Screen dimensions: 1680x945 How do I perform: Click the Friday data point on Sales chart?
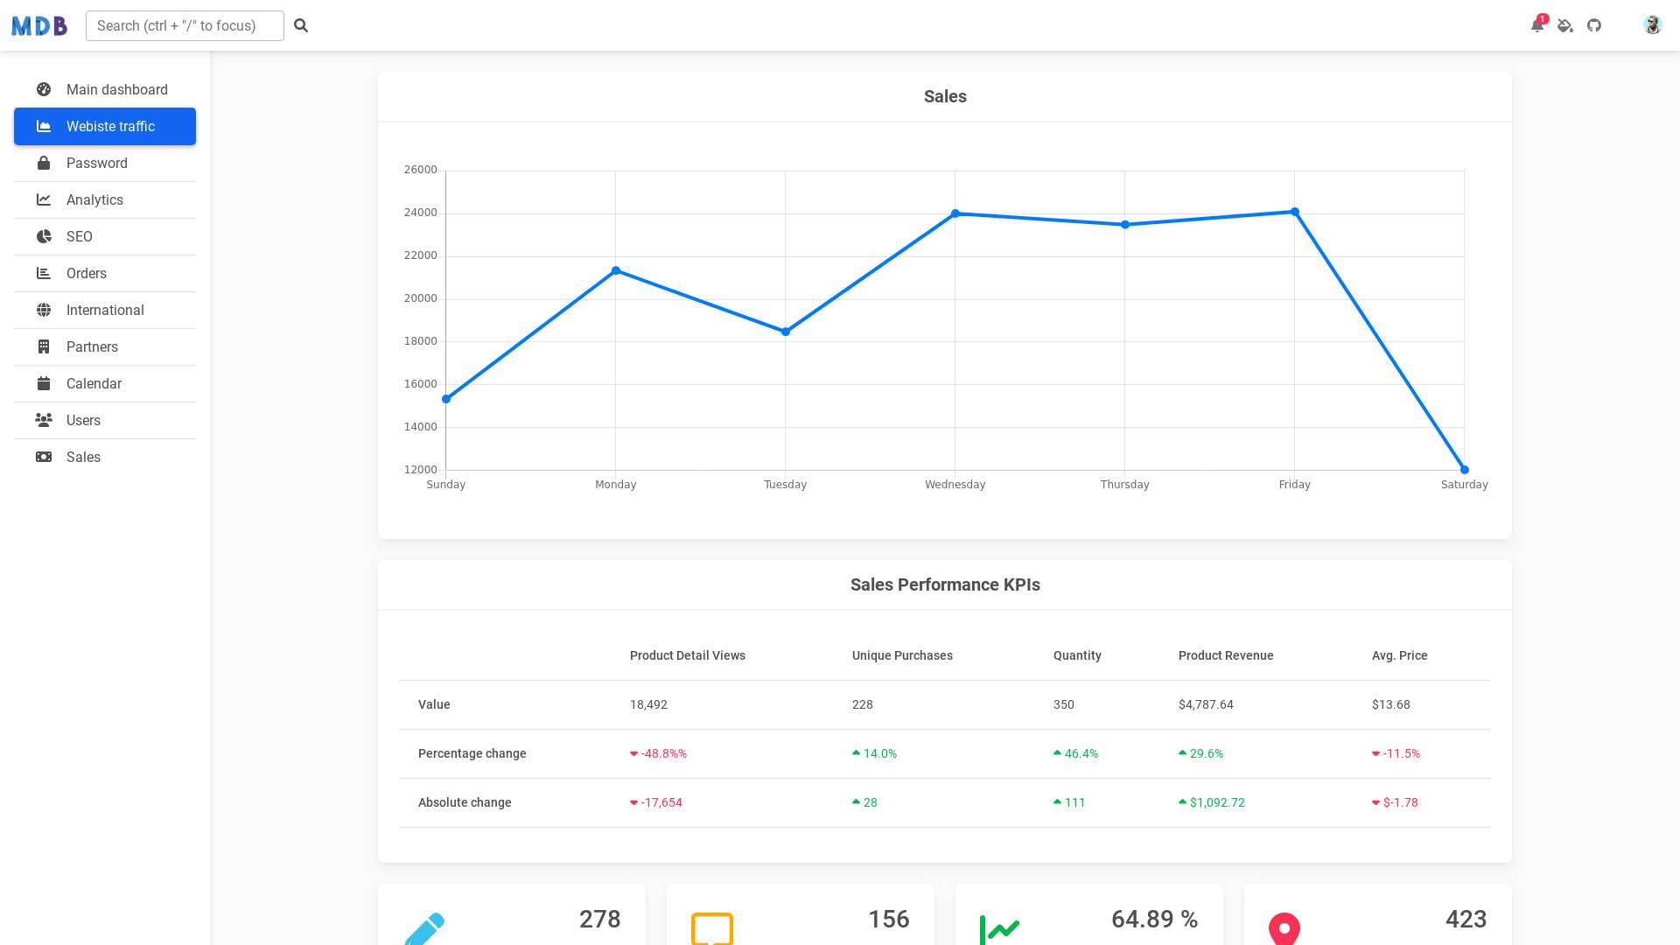1295,210
